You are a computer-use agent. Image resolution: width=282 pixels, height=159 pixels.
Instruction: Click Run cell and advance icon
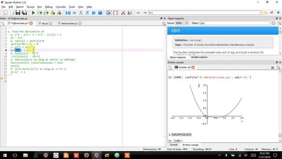click(46, 13)
